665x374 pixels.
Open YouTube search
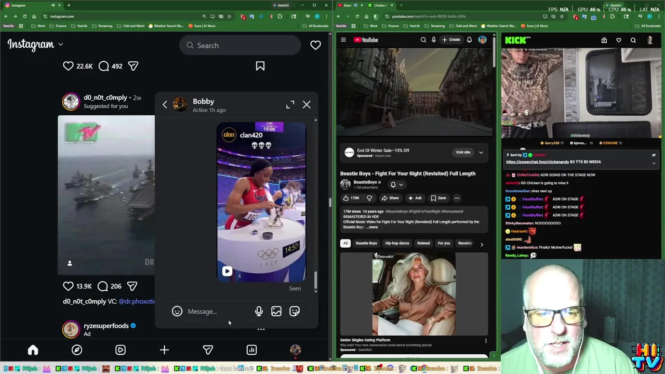[x=423, y=40]
